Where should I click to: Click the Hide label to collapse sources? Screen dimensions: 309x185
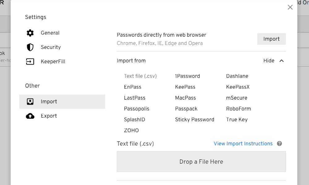point(269,60)
